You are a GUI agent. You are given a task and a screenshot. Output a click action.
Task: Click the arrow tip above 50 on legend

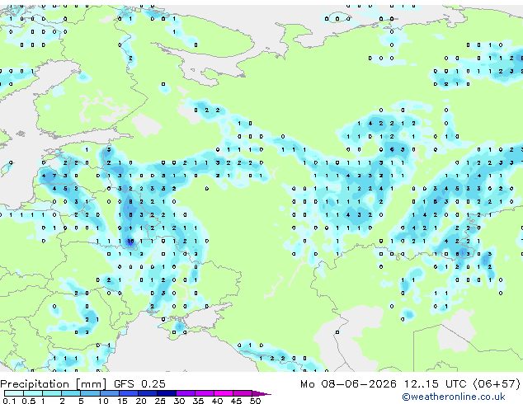[x=261, y=393]
